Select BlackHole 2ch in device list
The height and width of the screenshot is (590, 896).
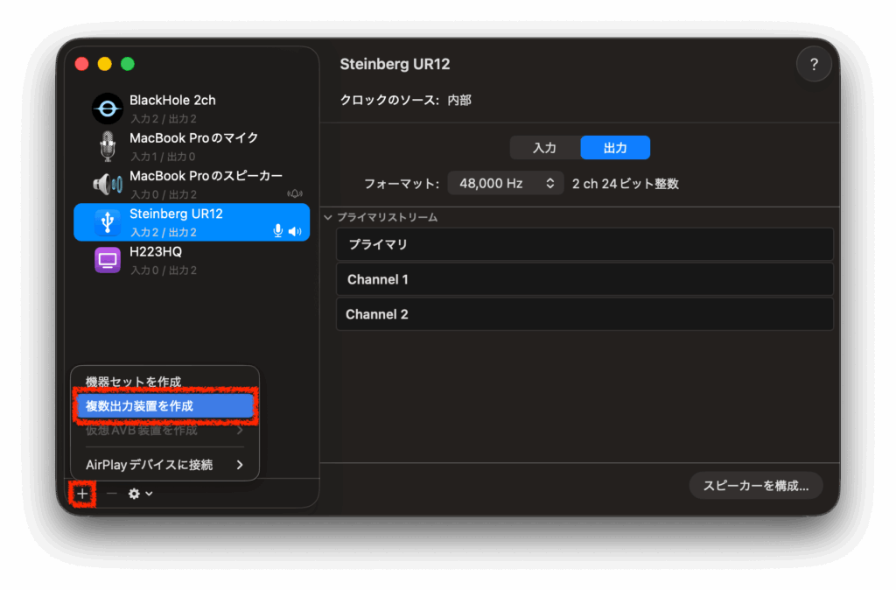click(x=192, y=109)
